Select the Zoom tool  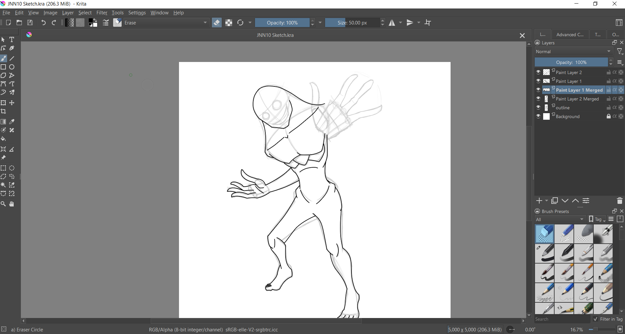pyautogui.click(x=4, y=204)
